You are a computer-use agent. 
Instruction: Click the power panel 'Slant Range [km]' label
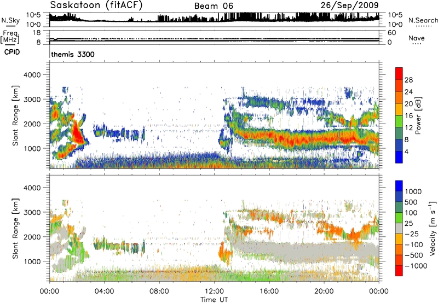tap(15, 115)
